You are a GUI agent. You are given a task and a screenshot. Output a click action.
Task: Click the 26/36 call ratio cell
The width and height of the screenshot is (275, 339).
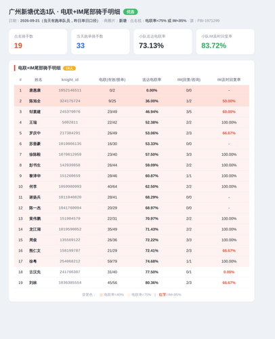(x=112, y=240)
